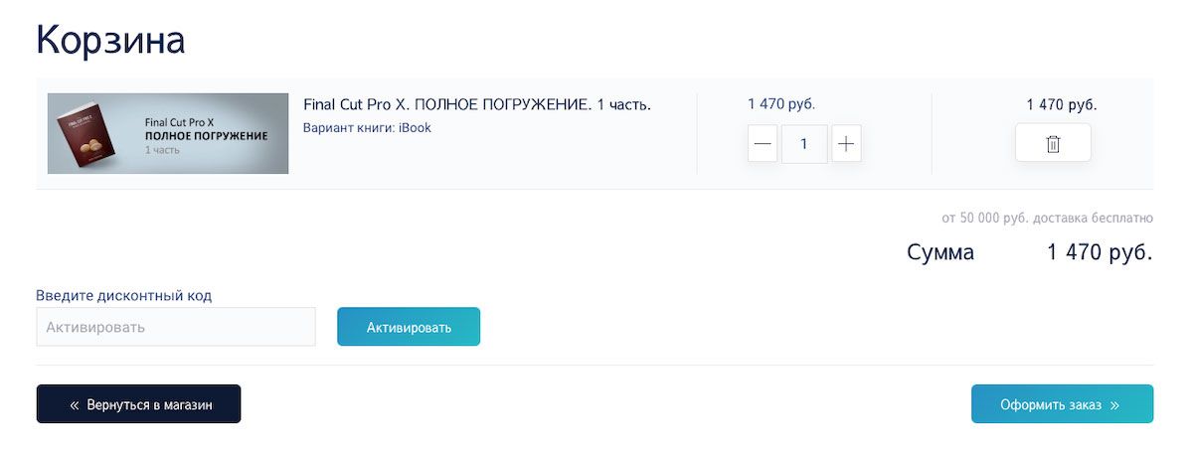Click the Корзина page heading
The image size is (1193, 455).
[110, 41]
